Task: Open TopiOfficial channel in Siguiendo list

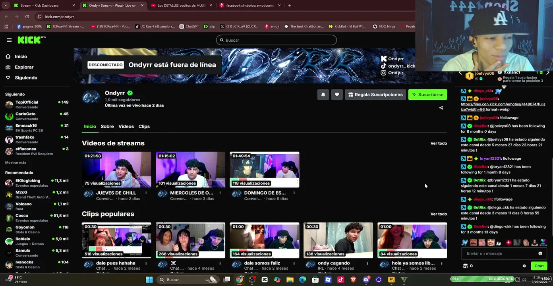Action: click(x=37, y=104)
